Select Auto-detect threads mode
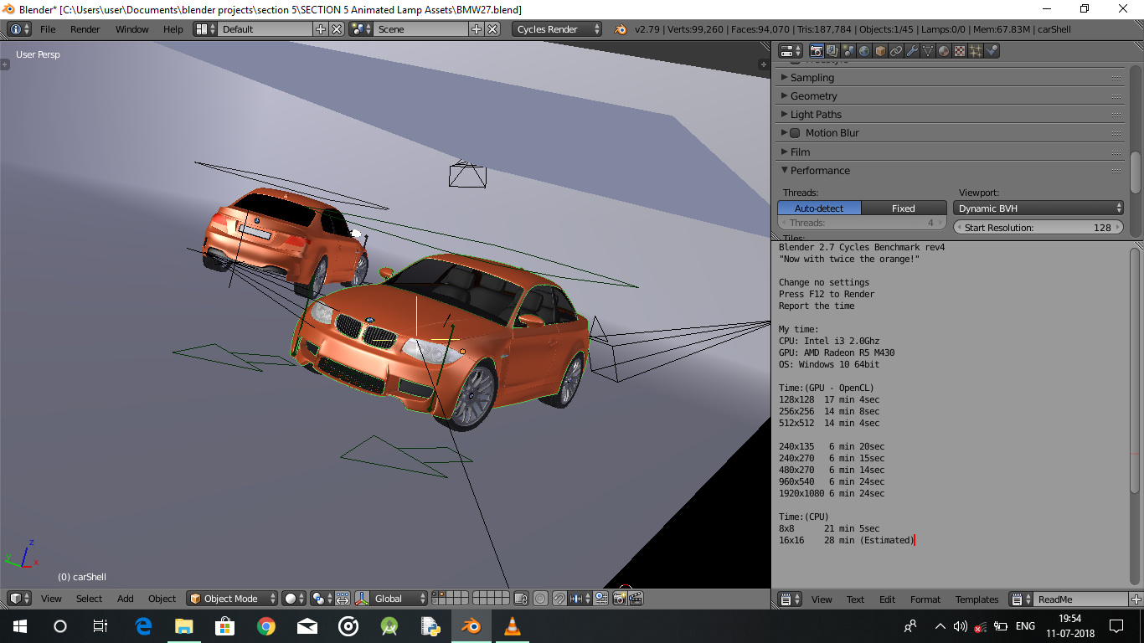Screen dimensions: 1144x643 tap(819, 208)
